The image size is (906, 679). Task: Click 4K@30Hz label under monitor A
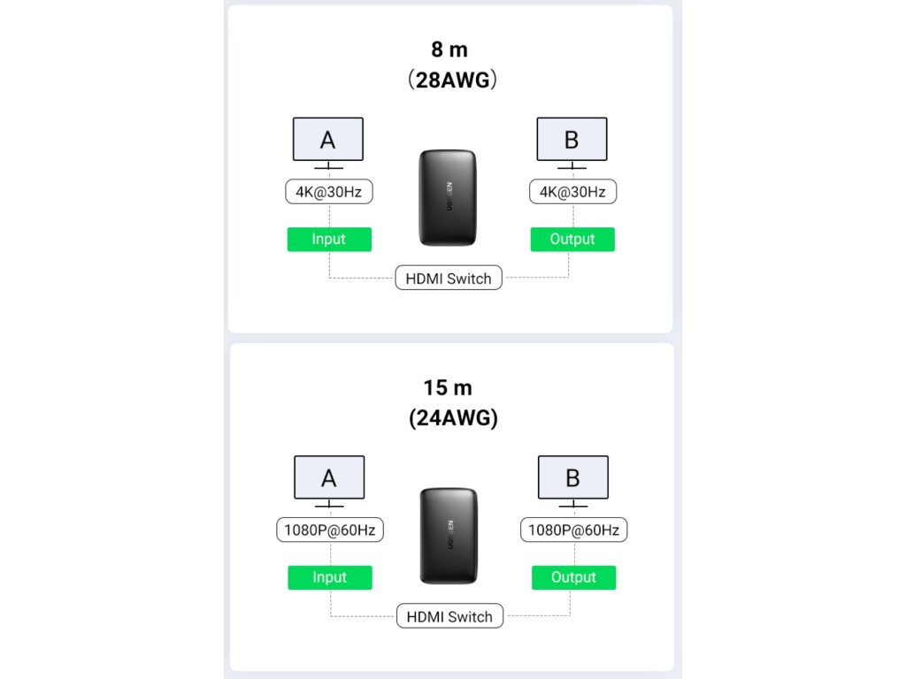329,192
